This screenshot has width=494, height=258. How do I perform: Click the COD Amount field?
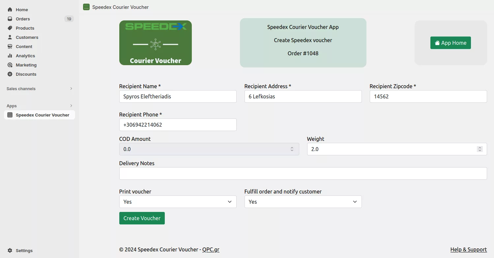(x=209, y=149)
